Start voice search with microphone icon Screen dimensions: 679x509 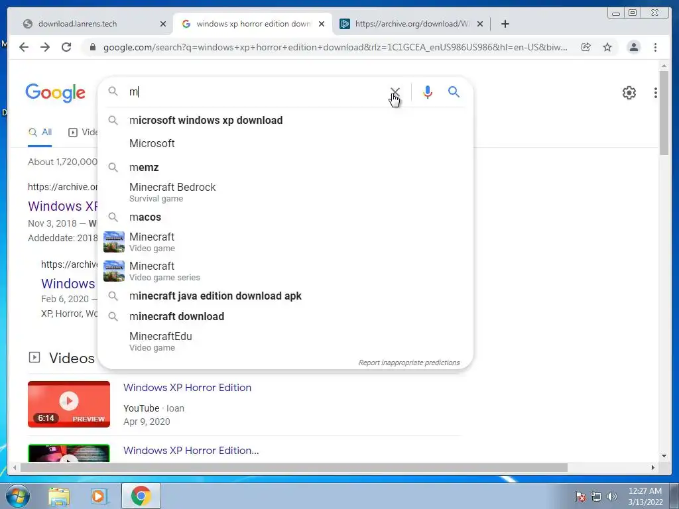click(428, 91)
